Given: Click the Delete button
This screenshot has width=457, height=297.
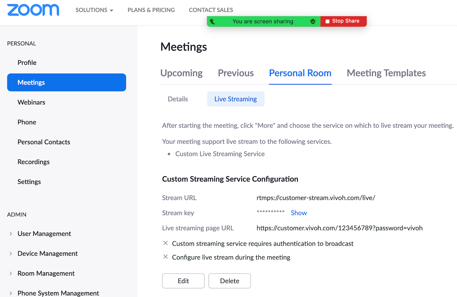Looking at the screenshot, I should [x=230, y=281].
